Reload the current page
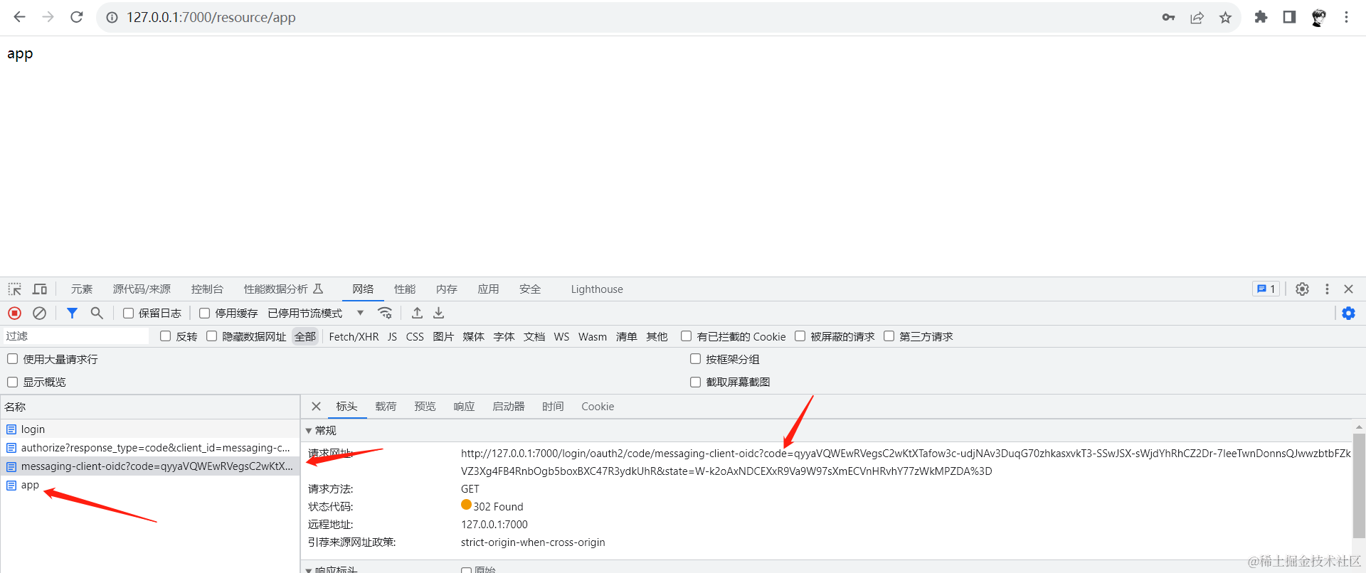 pos(77,17)
